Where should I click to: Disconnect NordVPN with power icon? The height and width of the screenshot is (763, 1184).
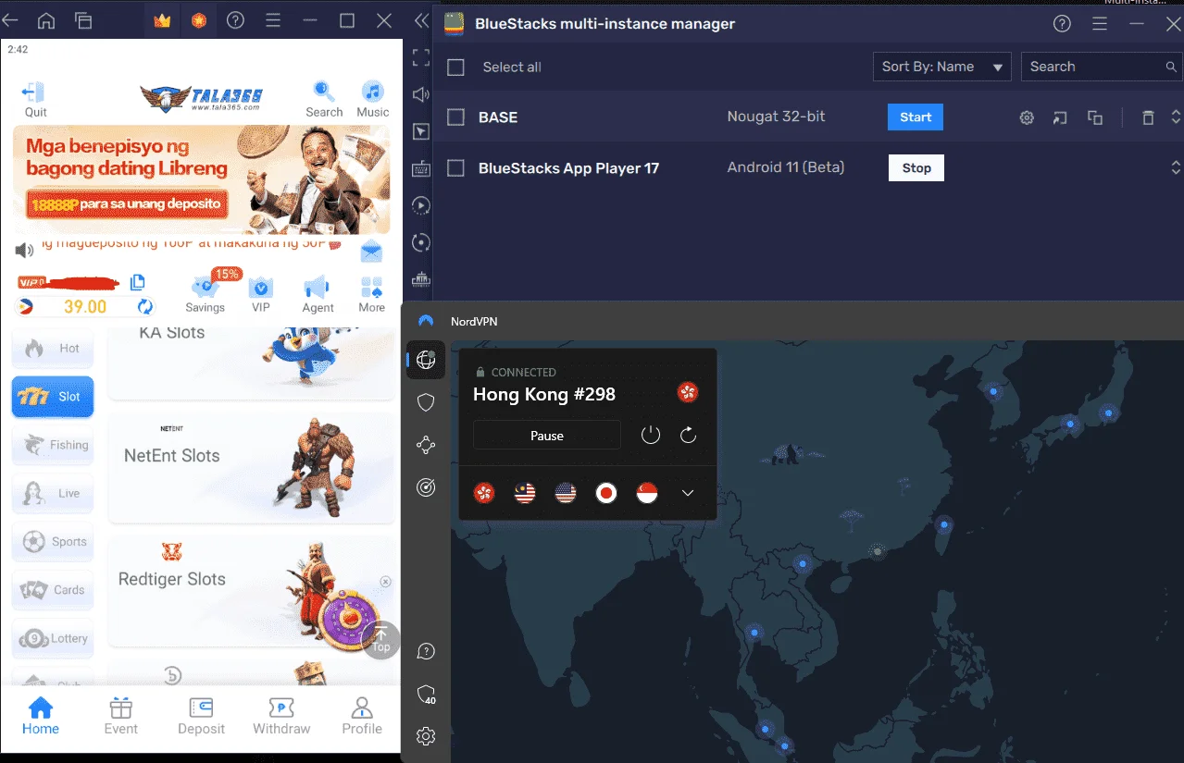[651, 435]
